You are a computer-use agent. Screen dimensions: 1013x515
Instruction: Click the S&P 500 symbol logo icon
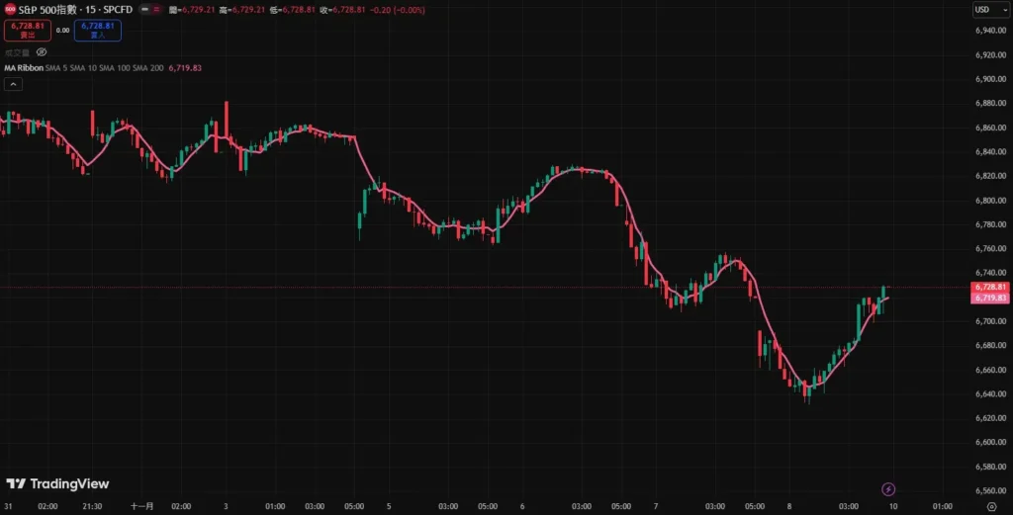(x=9, y=9)
